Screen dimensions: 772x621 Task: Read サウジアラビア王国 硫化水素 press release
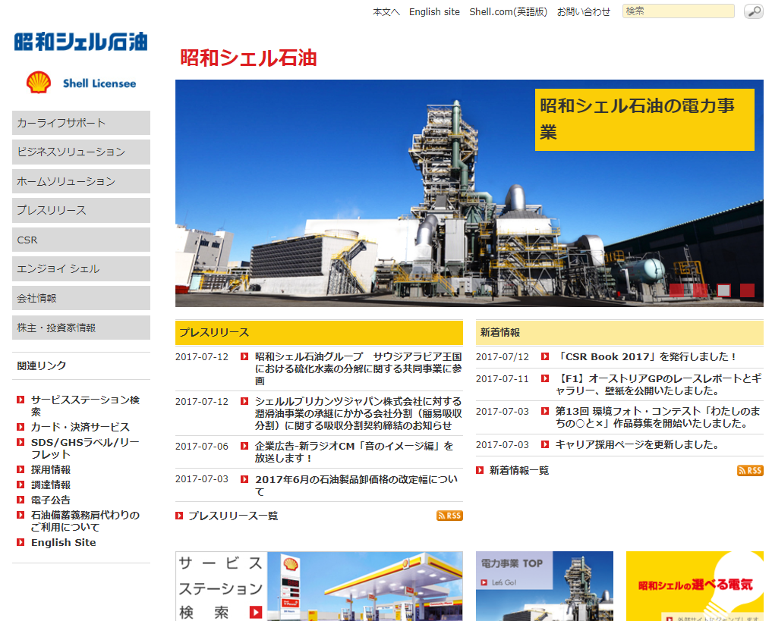point(358,369)
